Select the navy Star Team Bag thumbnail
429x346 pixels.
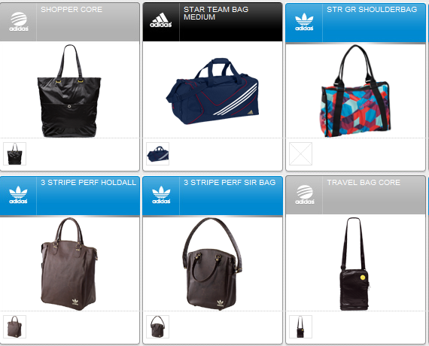157,153
